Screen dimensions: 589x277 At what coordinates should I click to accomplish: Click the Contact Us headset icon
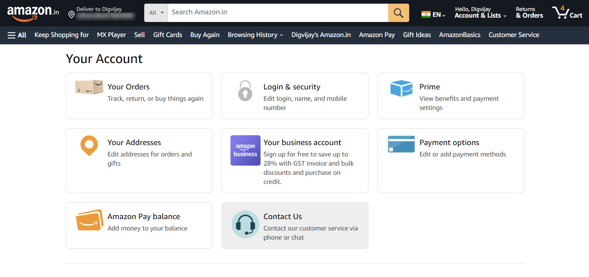coord(246,224)
